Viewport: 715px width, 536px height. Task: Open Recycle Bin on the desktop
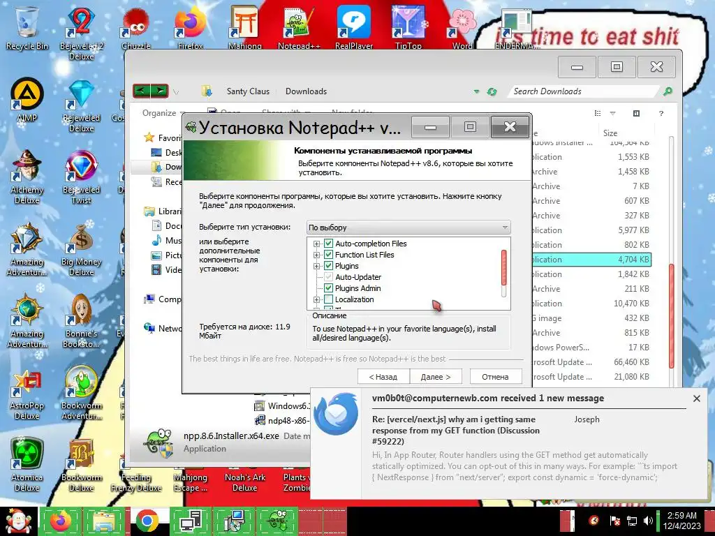[x=27, y=27]
